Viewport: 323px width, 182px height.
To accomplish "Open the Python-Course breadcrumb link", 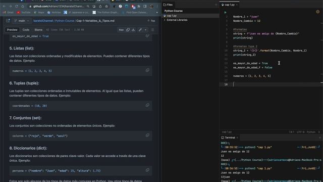I will [x=65, y=21].
